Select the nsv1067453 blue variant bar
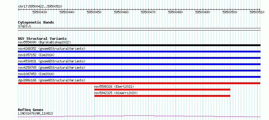 click(139, 77)
